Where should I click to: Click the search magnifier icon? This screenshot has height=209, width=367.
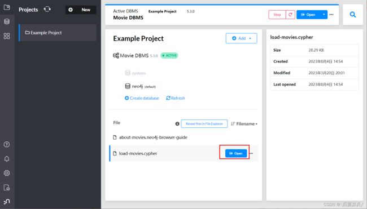click(x=353, y=15)
